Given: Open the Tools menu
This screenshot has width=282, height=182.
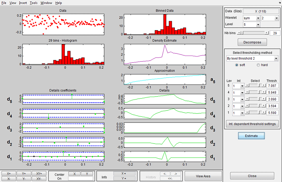Looking at the screenshot, I should click(33, 3).
